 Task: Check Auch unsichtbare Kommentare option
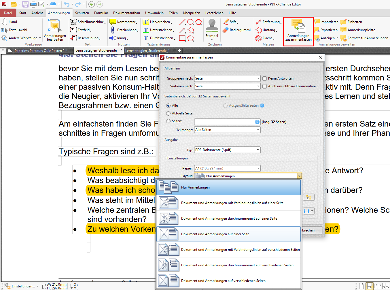click(264, 86)
